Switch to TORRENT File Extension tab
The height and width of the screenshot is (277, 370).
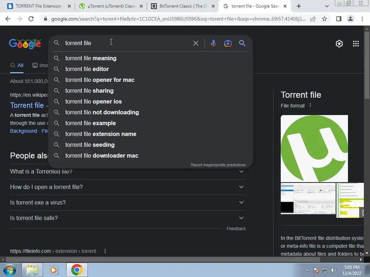(38, 6)
